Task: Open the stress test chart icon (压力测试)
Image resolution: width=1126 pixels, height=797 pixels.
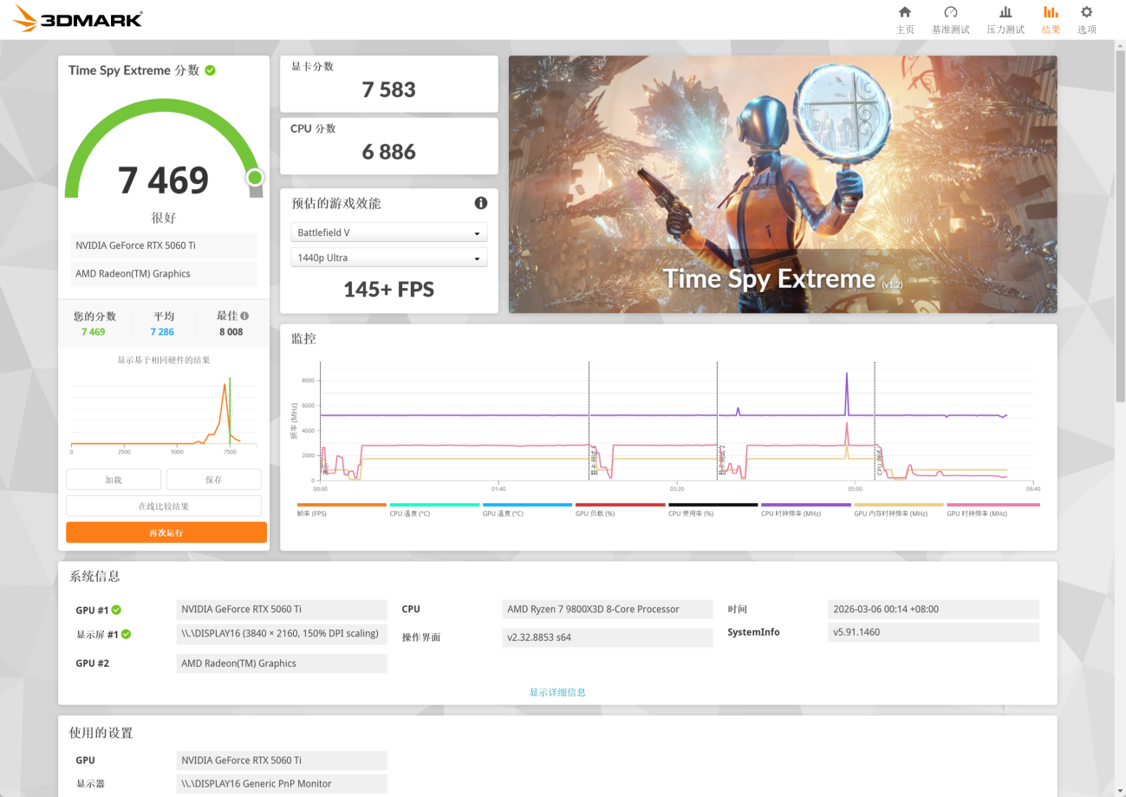Action: pyautogui.click(x=1006, y=12)
